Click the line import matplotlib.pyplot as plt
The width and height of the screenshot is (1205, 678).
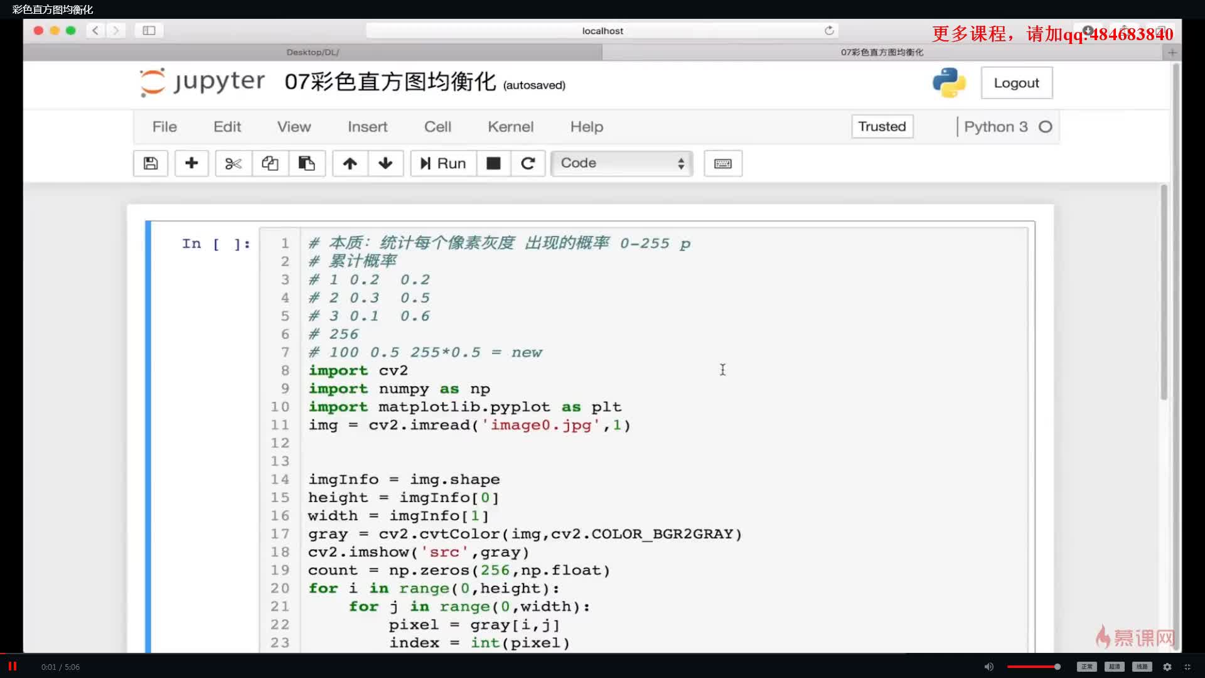[x=465, y=407]
